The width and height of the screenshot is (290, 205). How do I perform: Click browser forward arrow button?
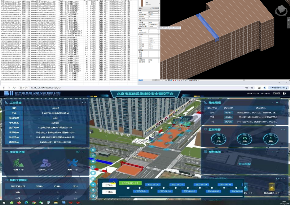click(x=9, y=88)
